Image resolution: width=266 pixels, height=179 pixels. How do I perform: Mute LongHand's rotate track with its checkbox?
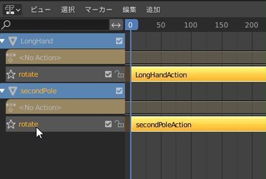click(x=108, y=74)
